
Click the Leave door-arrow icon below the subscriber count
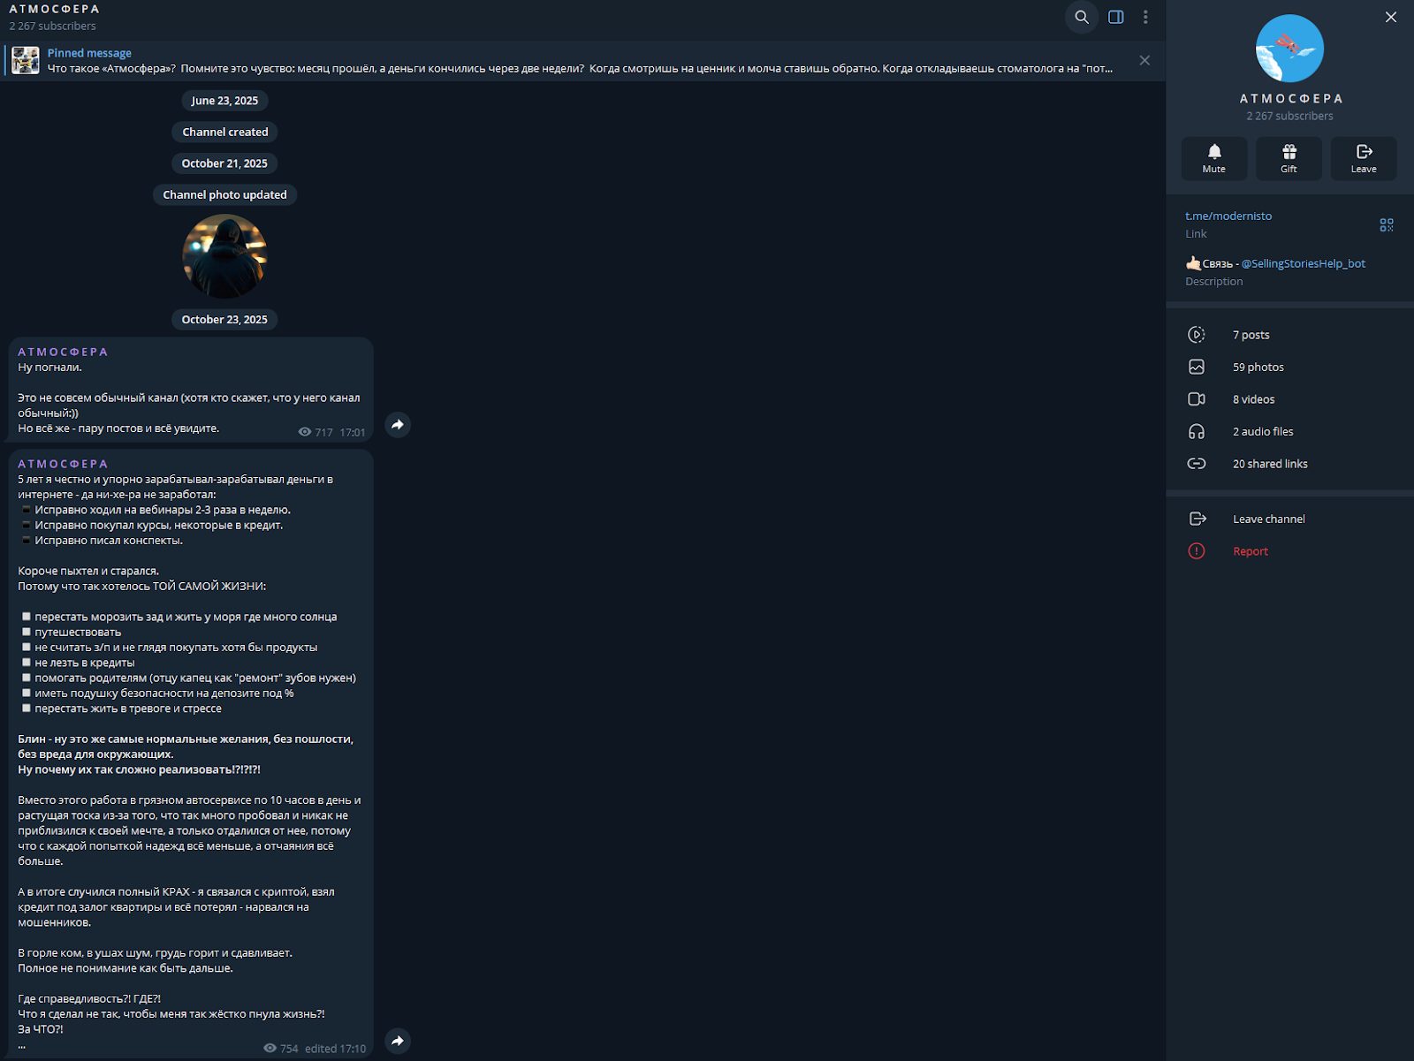coord(1364,152)
